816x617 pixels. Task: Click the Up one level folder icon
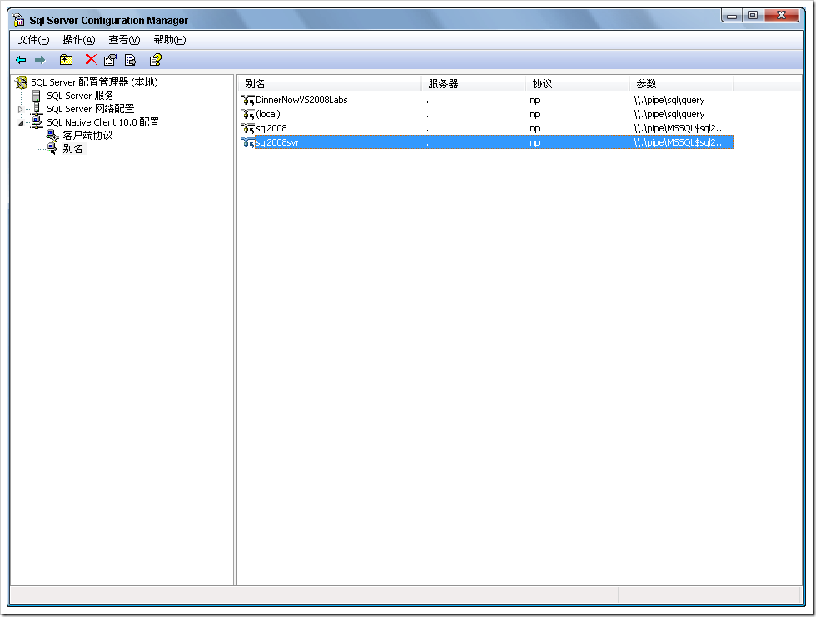point(66,61)
